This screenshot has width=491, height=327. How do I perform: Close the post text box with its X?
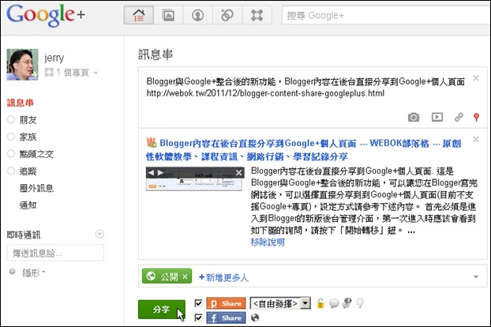[x=476, y=78]
